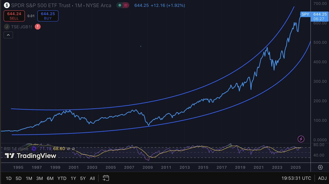Click the RSI purple refresh icon
Viewport: 329px width, 184px height.
point(34,149)
